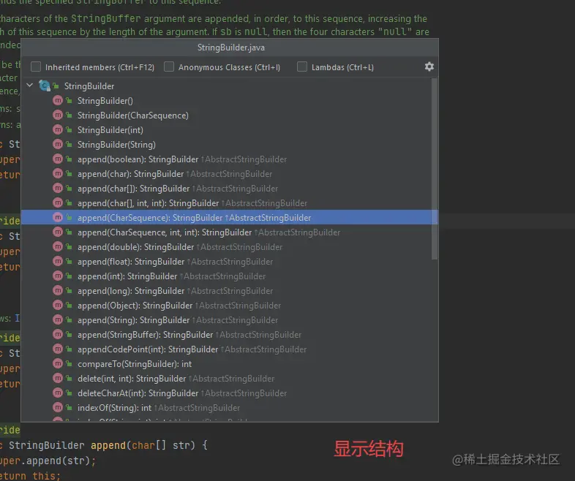Check the Lambdas checkbox
The height and width of the screenshot is (481, 575).
tap(302, 67)
